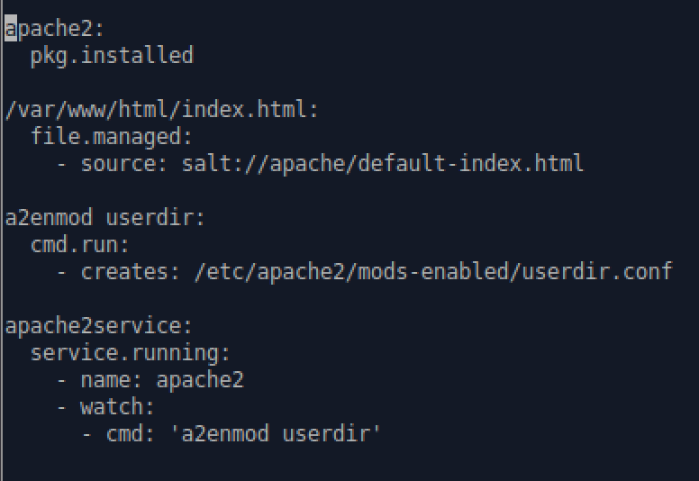Click 'cmd:' in the watch list
The width and height of the screenshot is (699, 481).
[132, 434]
